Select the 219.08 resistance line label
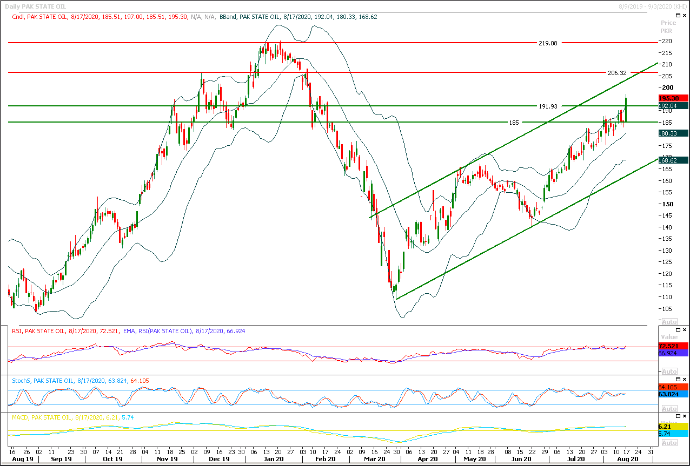This screenshot has width=690, height=466. (547, 43)
